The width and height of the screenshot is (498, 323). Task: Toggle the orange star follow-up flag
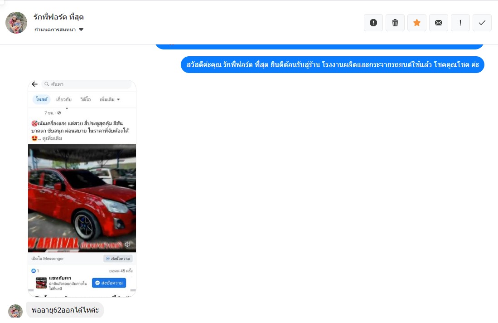click(x=416, y=23)
